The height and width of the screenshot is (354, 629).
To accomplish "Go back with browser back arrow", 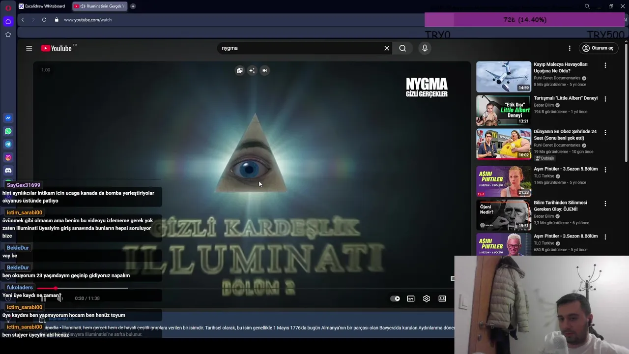I will [23, 20].
